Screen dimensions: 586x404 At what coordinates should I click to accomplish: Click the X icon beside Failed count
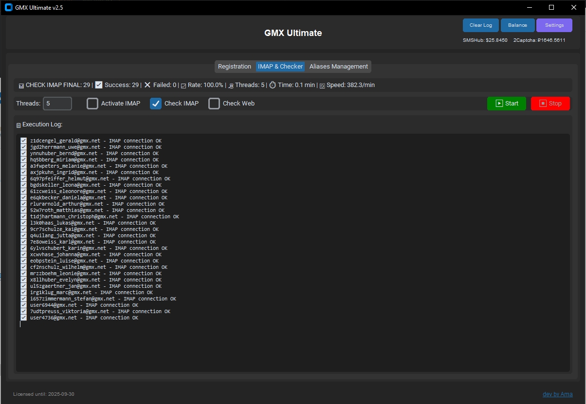147,85
